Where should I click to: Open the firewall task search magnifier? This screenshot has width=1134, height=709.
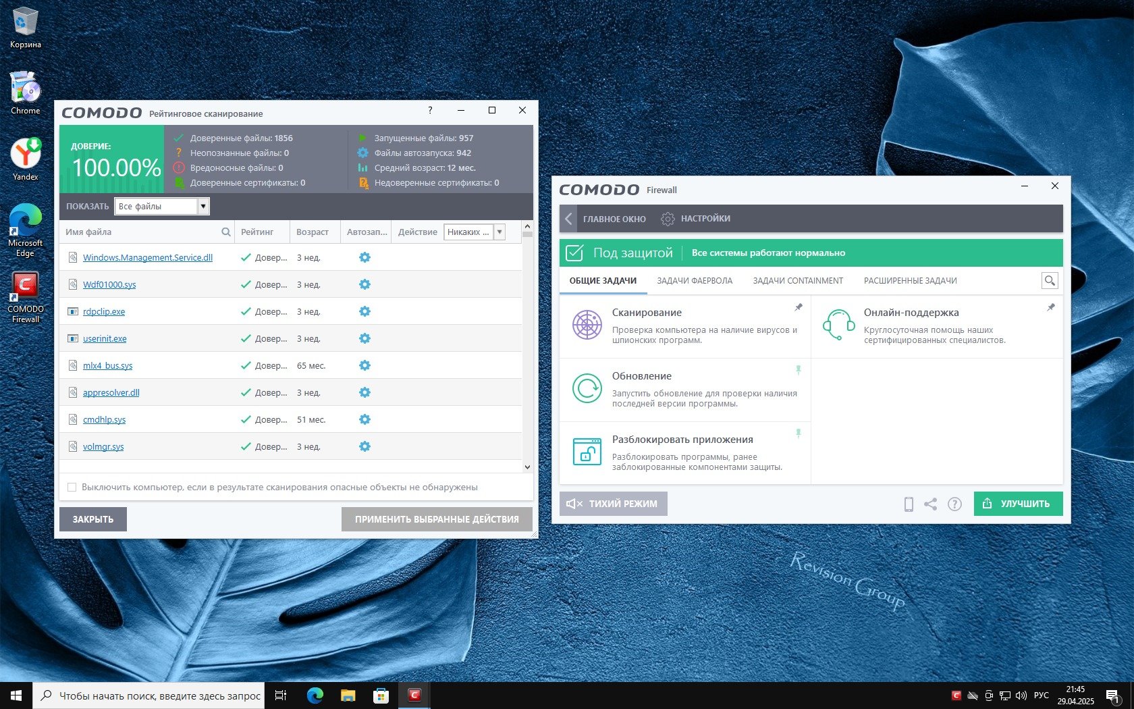tap(1049, 281)
